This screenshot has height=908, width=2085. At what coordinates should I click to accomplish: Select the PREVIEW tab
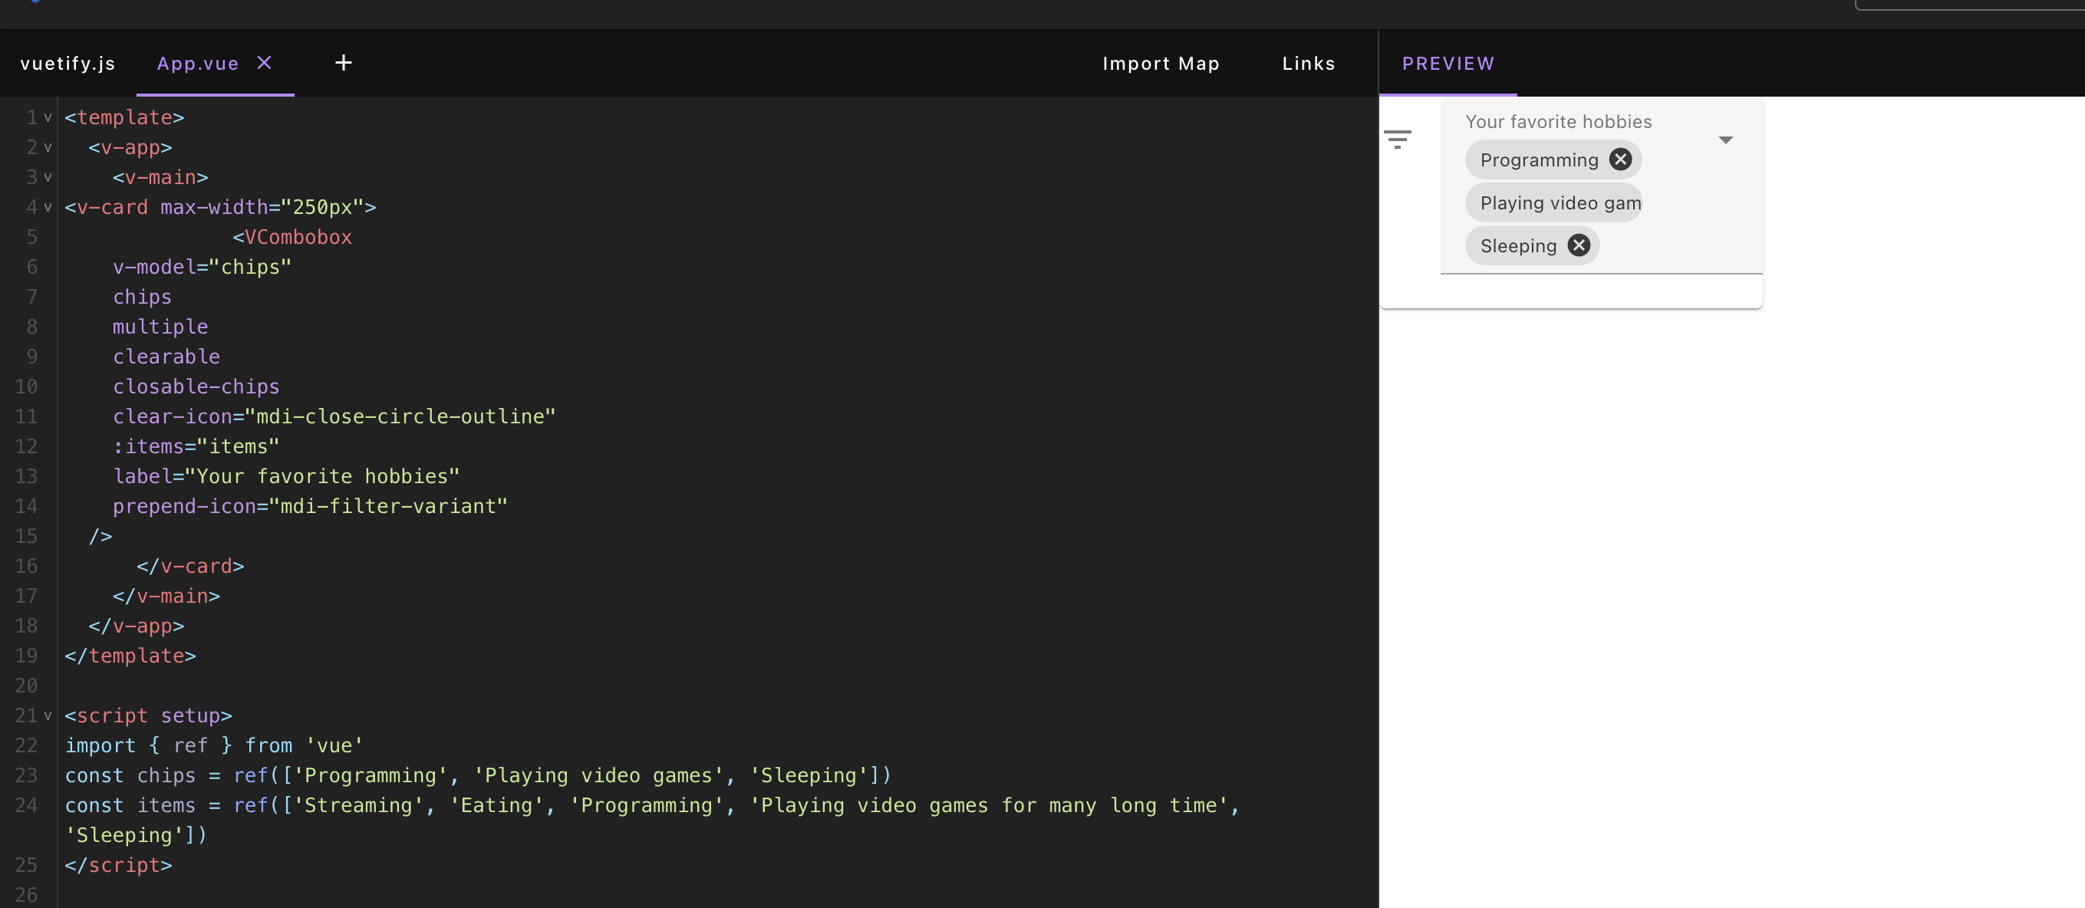pos(1448,64)
